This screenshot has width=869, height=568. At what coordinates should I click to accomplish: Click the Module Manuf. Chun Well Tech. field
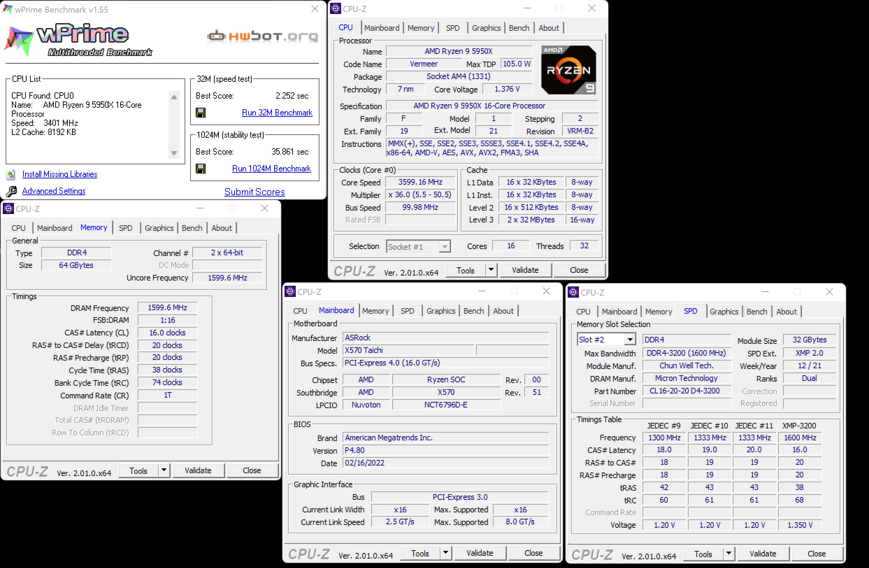pos(687,365)
